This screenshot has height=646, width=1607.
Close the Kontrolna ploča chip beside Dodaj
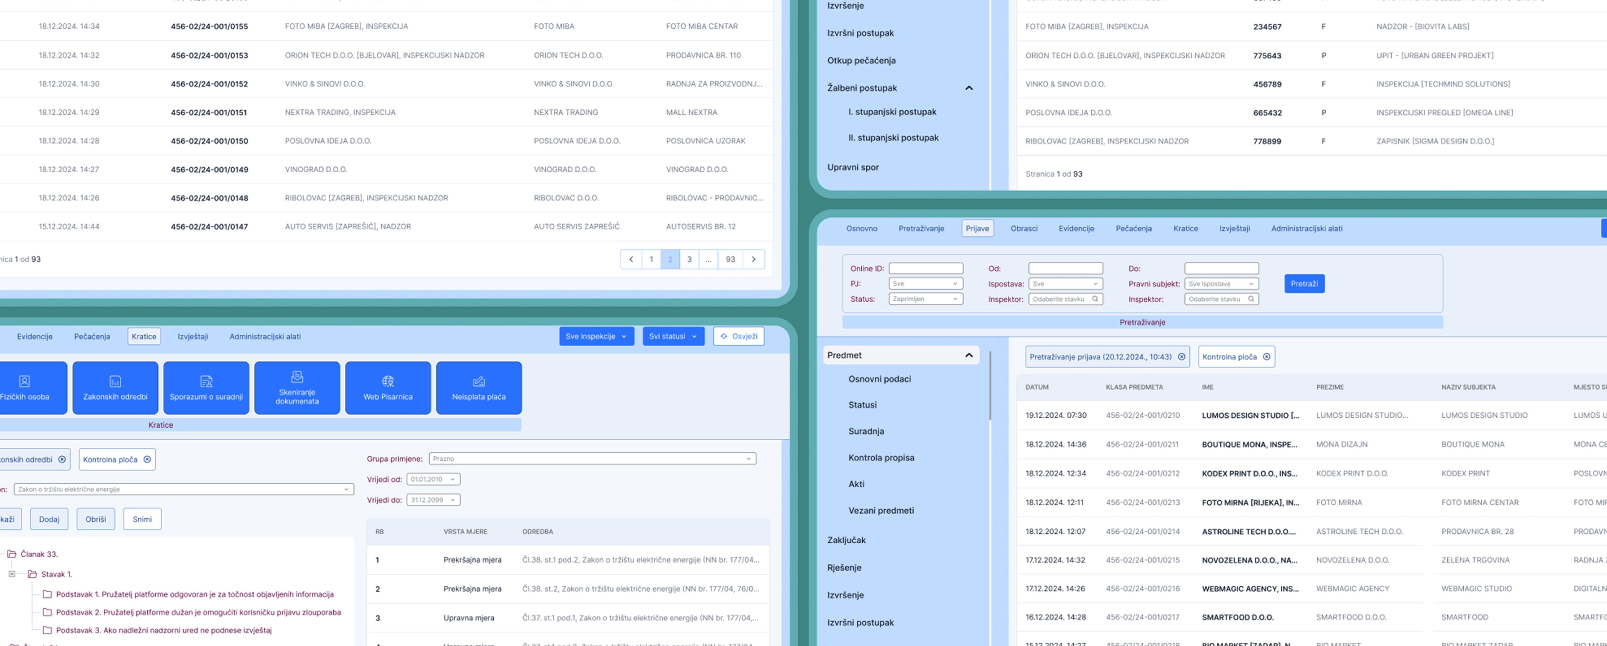click(147, 460)
